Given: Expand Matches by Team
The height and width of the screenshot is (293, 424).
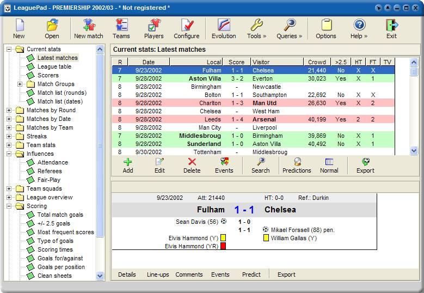Looking at the screenshot, I should [x=9, y=127].
